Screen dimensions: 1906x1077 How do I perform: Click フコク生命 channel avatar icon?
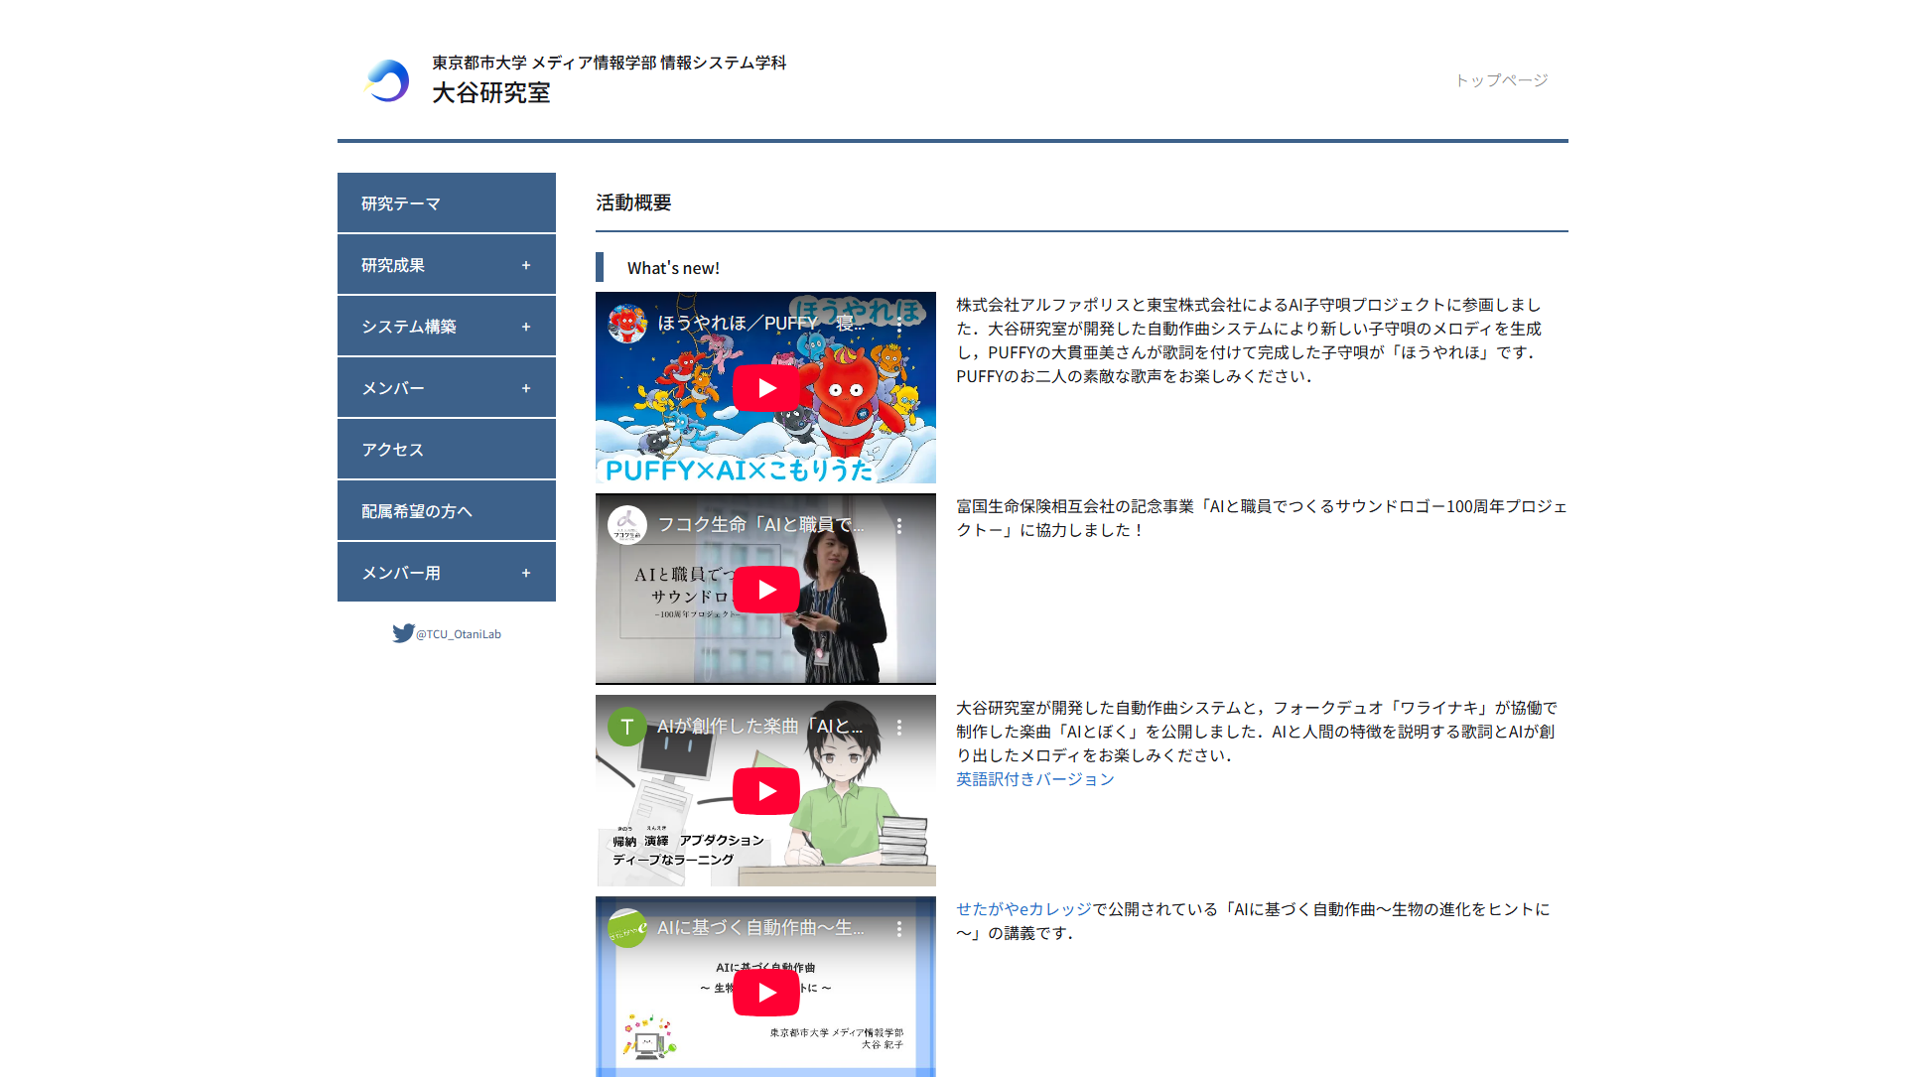point(627,525)
